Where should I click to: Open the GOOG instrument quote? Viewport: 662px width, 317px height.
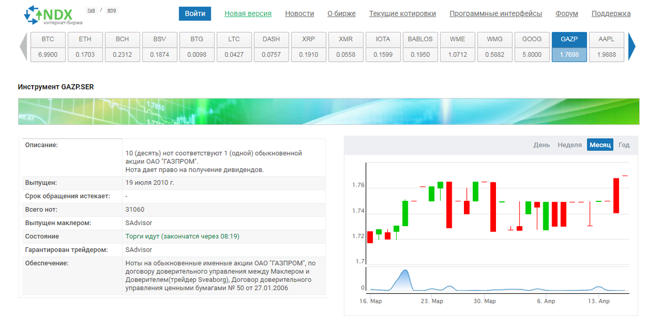pyautogui.click(x=532, y=47)
